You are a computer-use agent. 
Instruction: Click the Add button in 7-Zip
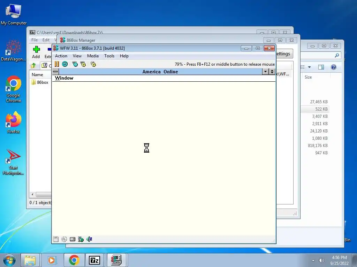pos(36,52)
